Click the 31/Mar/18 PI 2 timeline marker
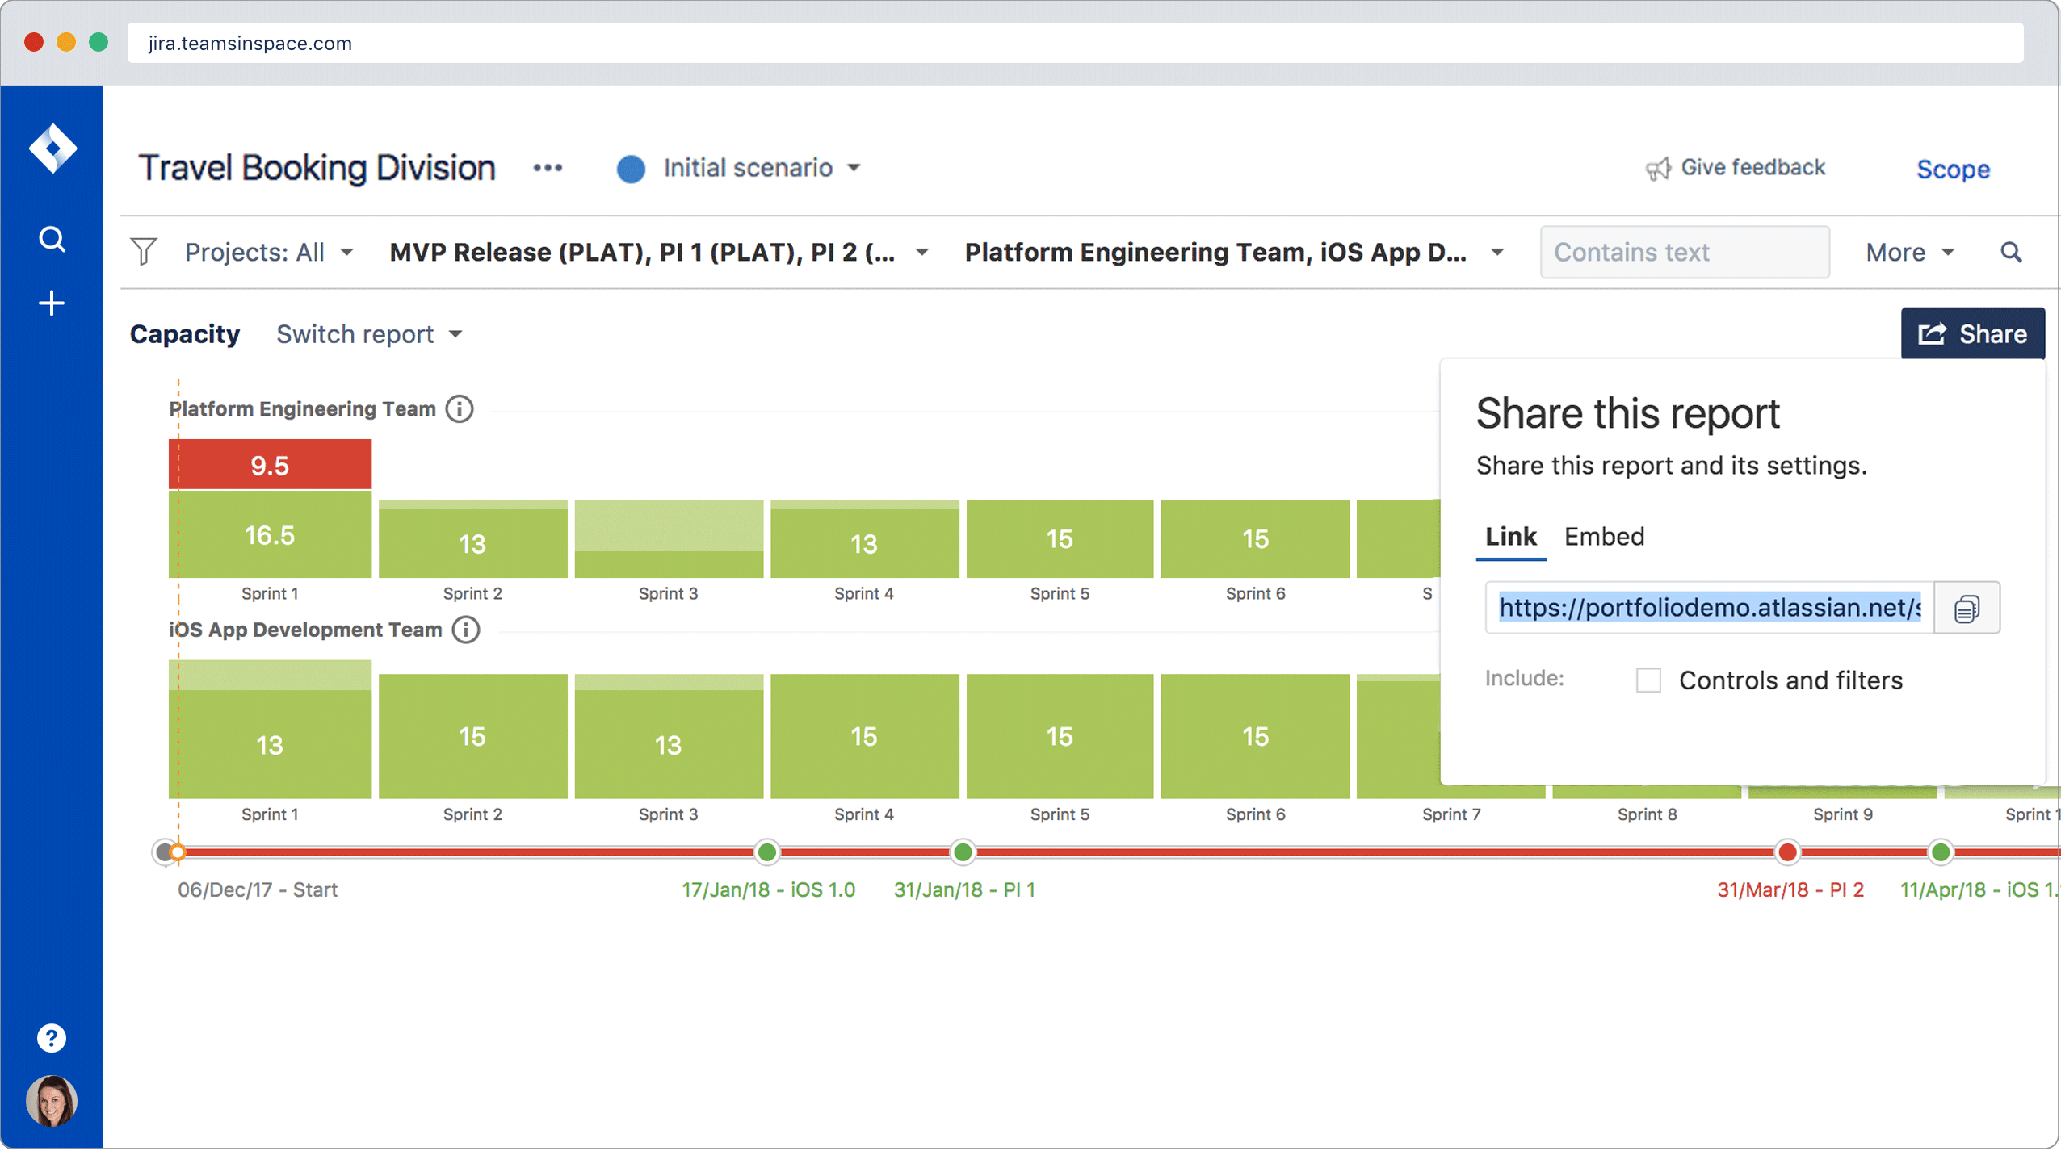Viewport: 2061px width, 1151px height. click(x=1786, y=852)
